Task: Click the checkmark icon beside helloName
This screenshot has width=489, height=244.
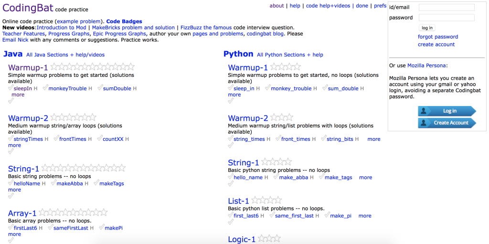Action: [11, 183]
